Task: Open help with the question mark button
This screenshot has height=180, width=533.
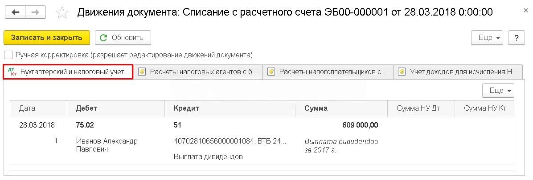Action: tap(517, 38)
